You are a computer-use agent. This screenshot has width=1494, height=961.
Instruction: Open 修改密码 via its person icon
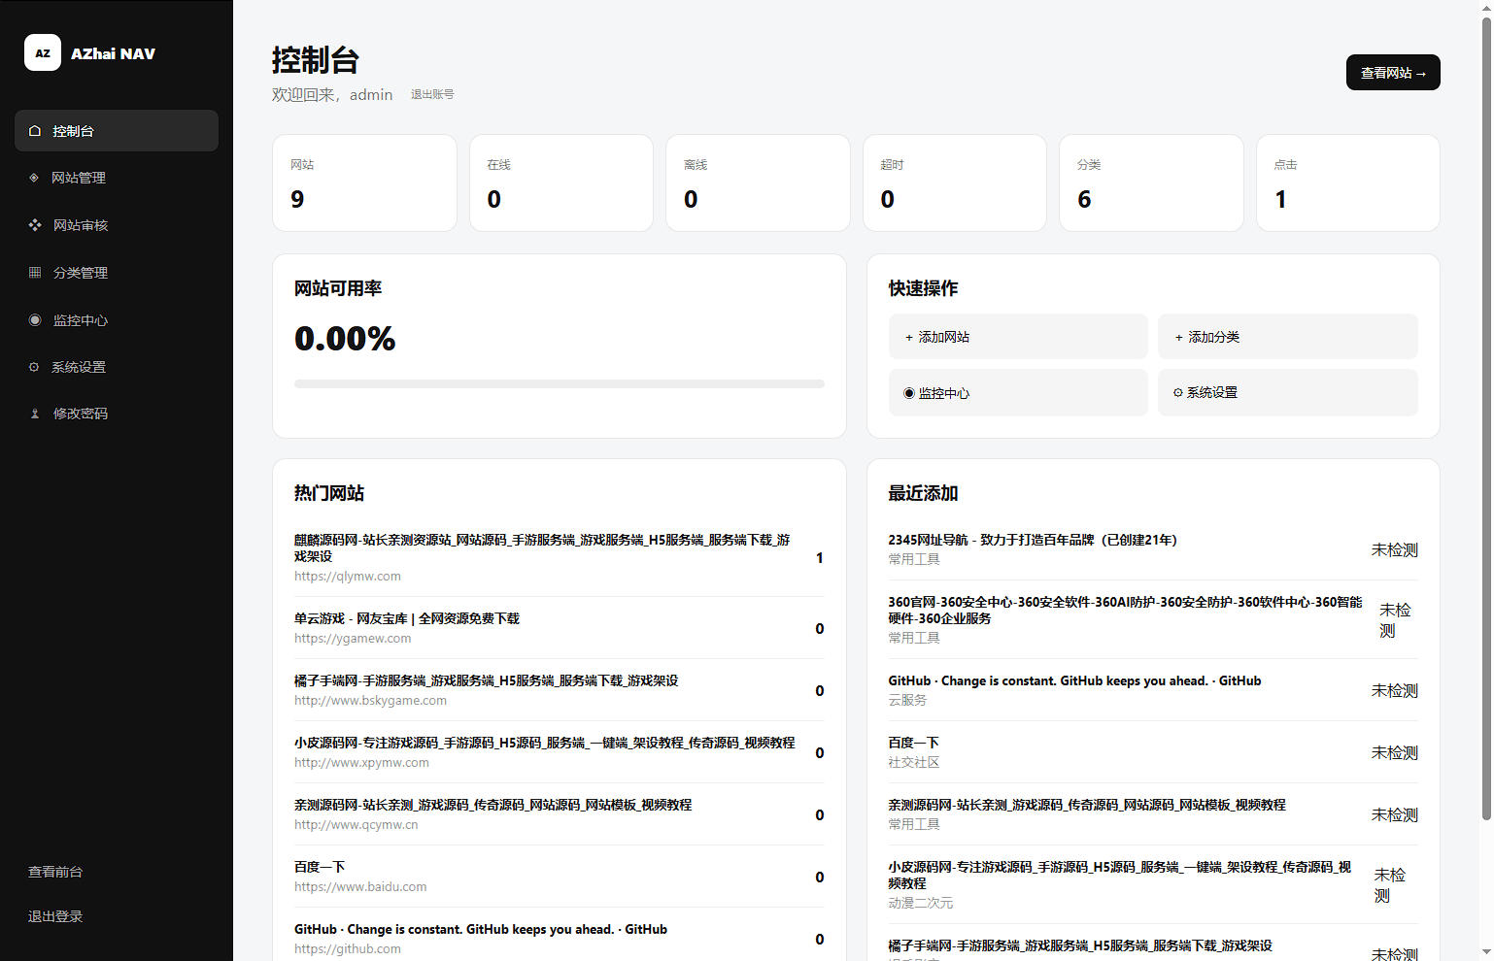(35, 414)
